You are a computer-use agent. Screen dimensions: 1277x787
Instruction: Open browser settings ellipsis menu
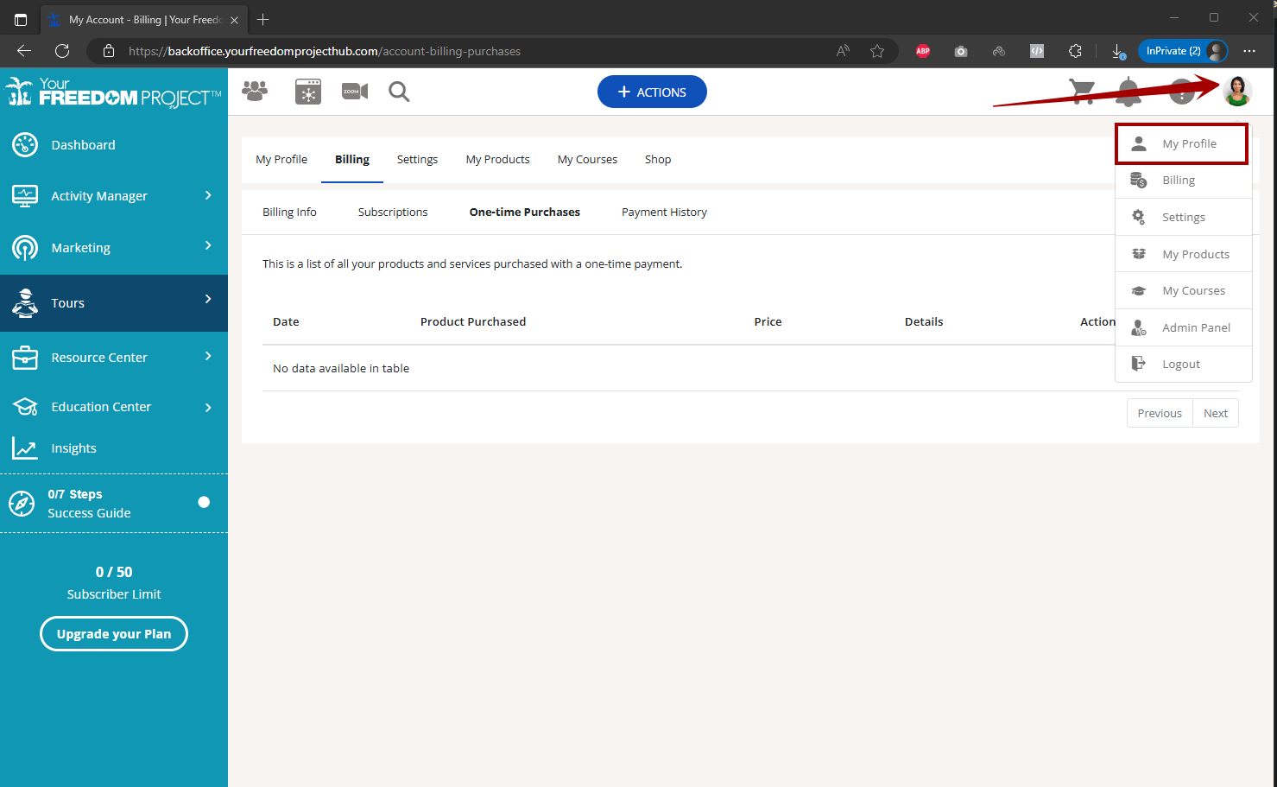pyautogui.click(x=1249, y=51)
